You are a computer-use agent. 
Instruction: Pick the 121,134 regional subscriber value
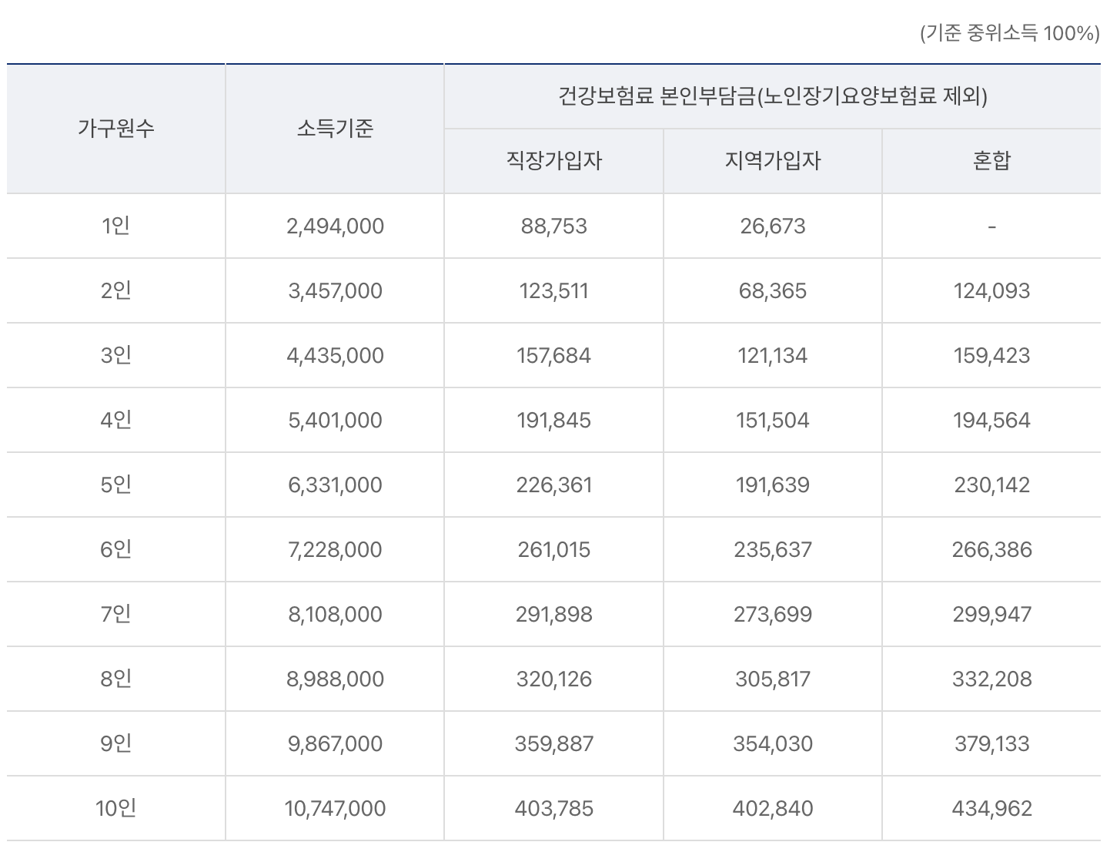[x=772, y=355]
